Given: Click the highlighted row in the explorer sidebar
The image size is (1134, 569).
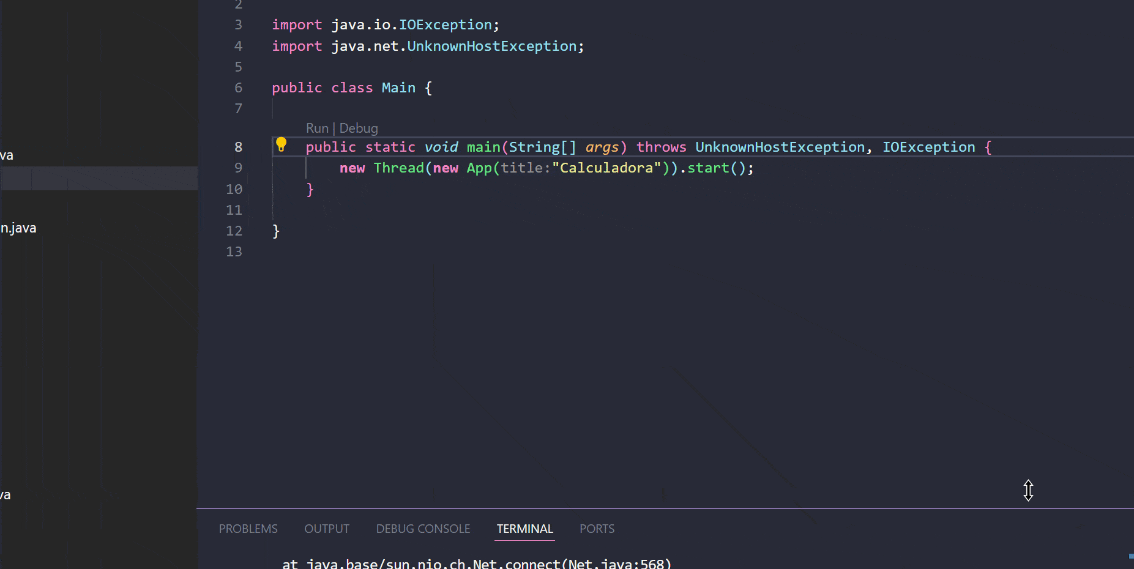Looking at the screenshot, I should point(98,179).
